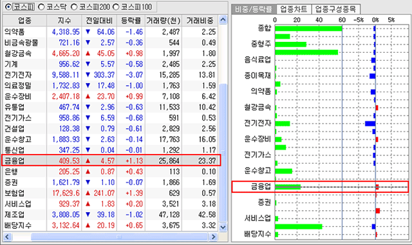The image size is (412, 245).
Task: Sort by the 등락률 column header
Action: click(131, 21)
